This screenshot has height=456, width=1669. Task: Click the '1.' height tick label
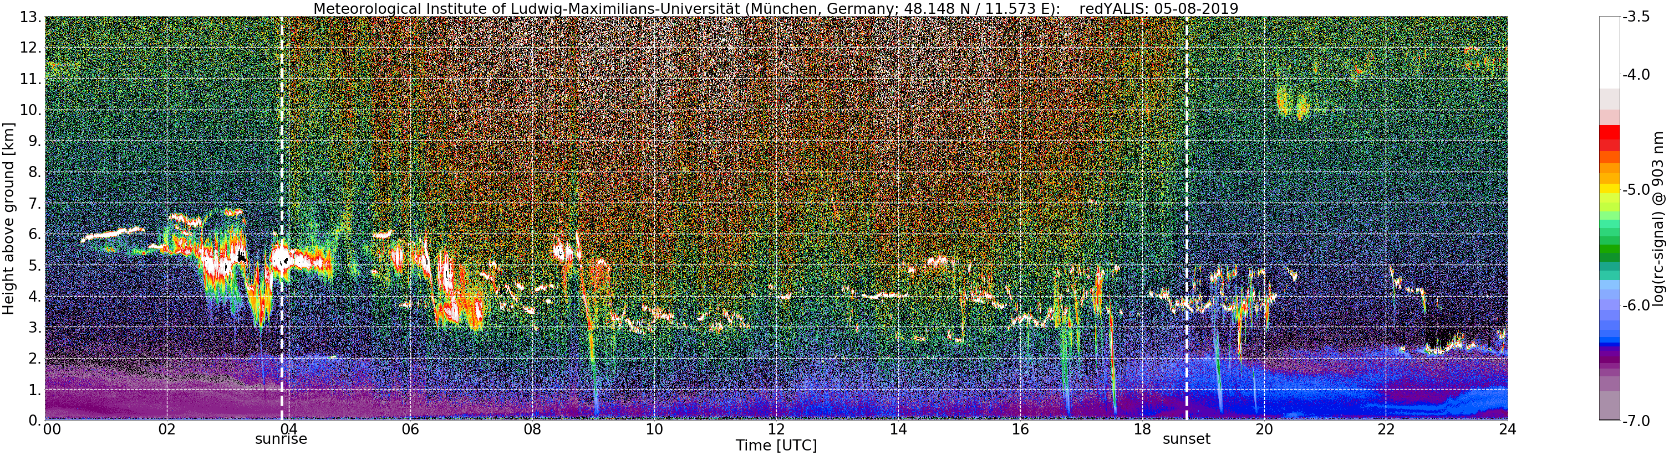click(x=35, y=390)
